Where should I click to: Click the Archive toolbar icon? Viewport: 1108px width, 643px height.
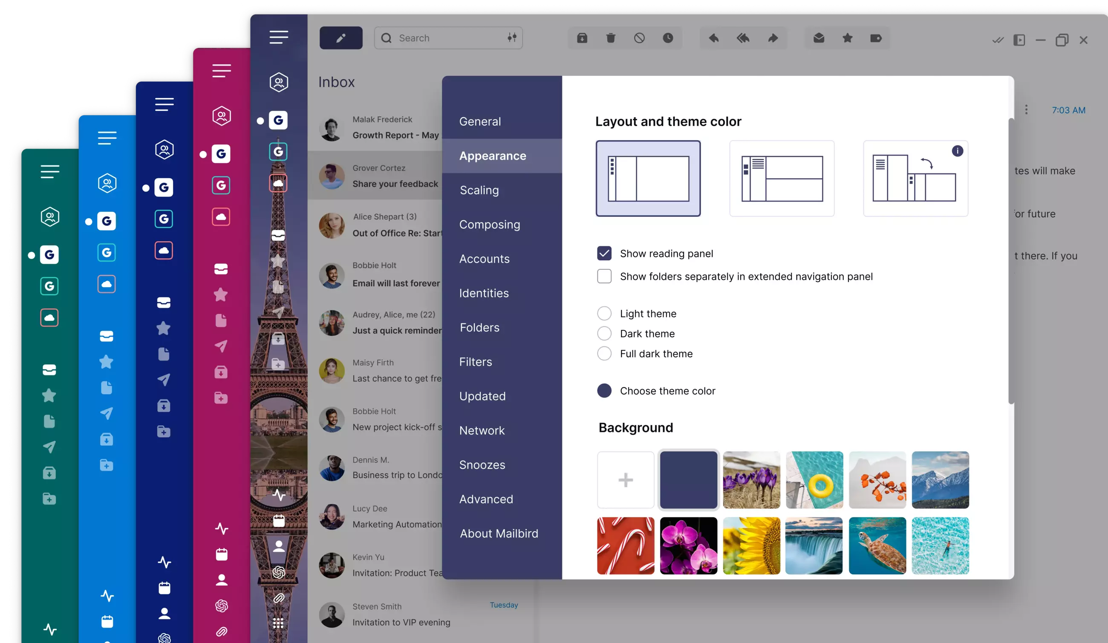(582, 38)
